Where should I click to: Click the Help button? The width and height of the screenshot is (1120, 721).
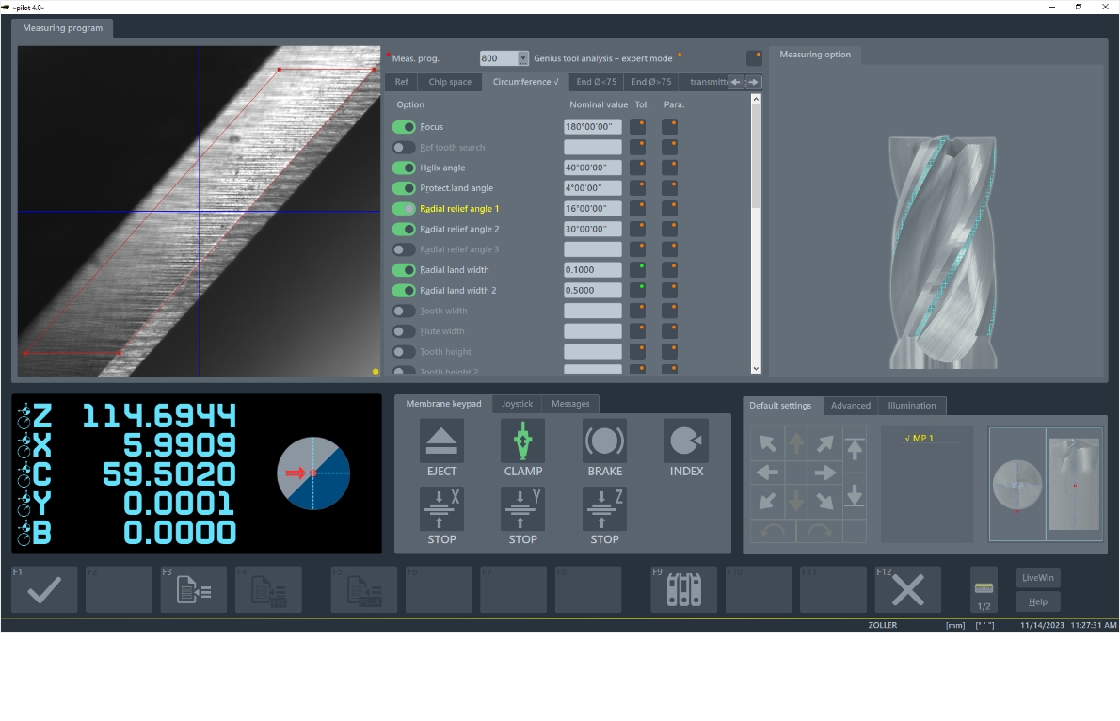point(1038,601)
